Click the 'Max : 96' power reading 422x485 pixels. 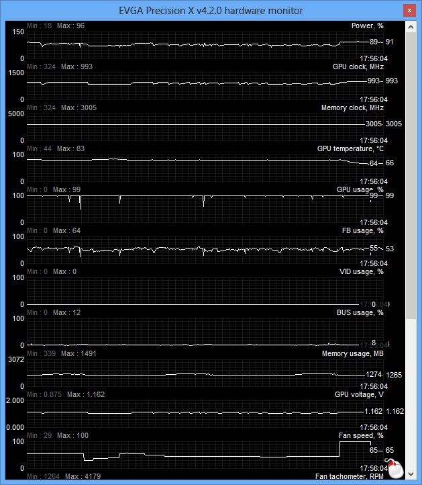tap(70, 26)
